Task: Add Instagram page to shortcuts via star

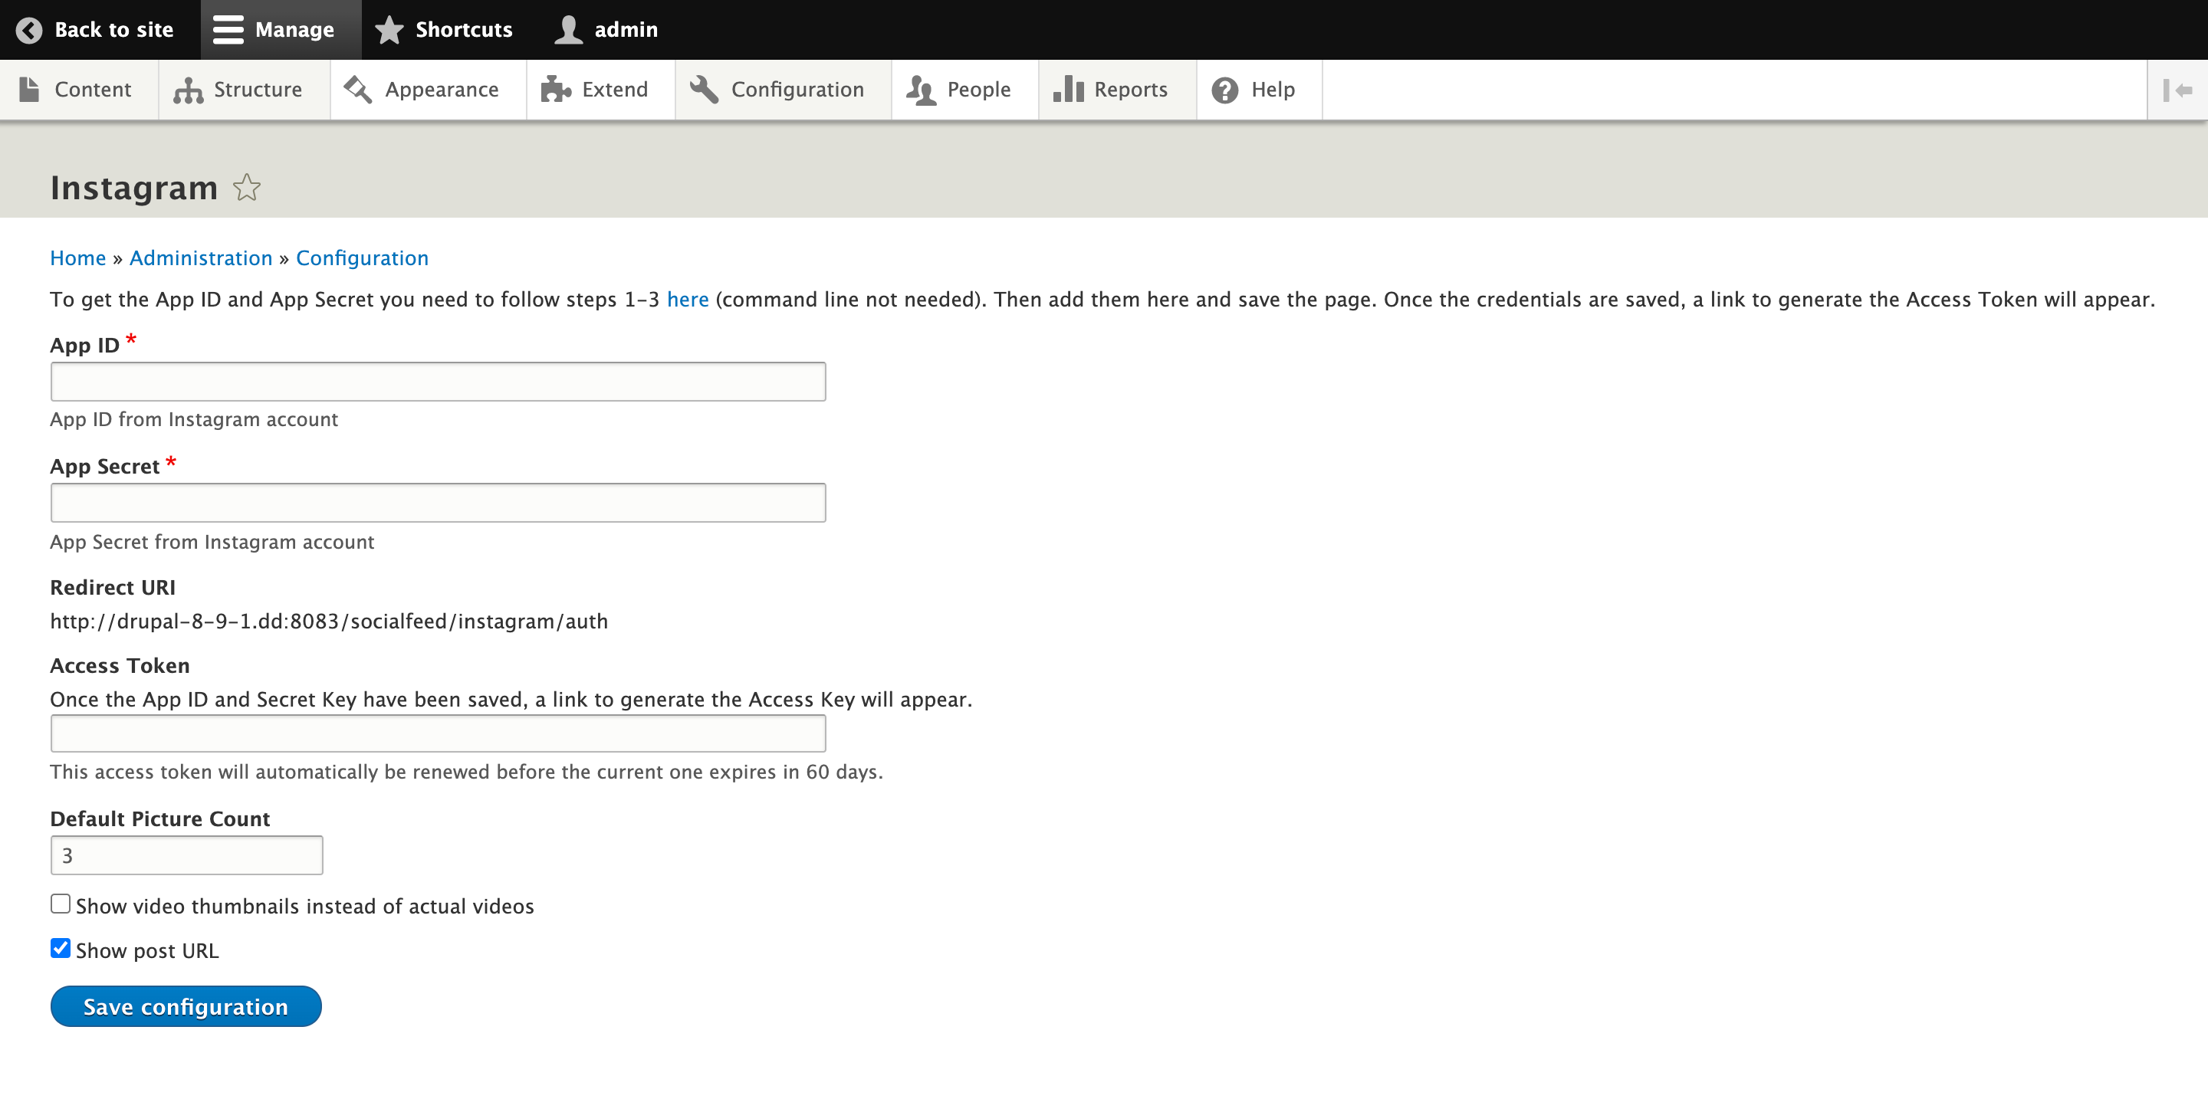Action: (x=247, y=188)
